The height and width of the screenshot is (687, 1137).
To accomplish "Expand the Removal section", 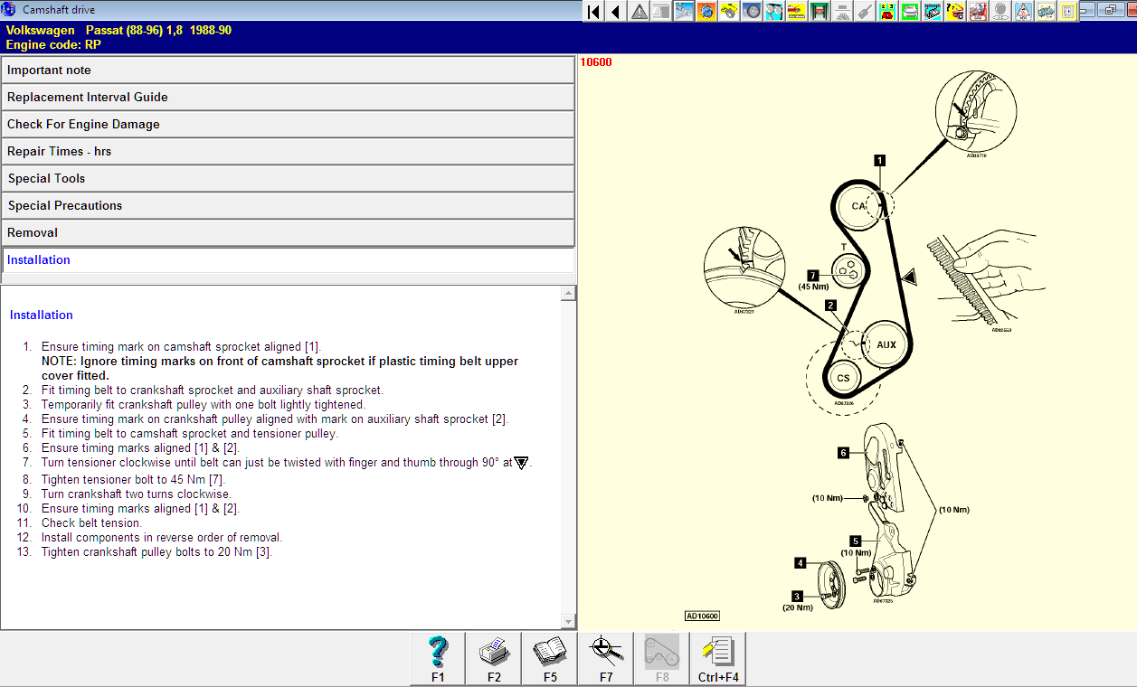I will point(288,232).
